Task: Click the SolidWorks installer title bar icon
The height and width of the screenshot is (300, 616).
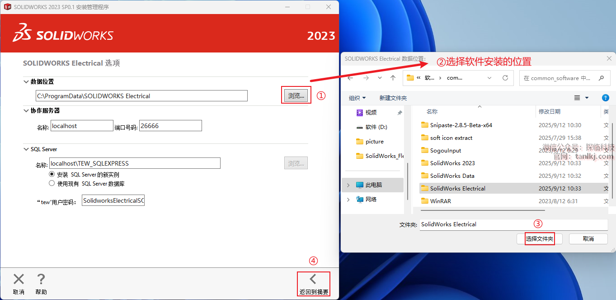Action: 7,7
